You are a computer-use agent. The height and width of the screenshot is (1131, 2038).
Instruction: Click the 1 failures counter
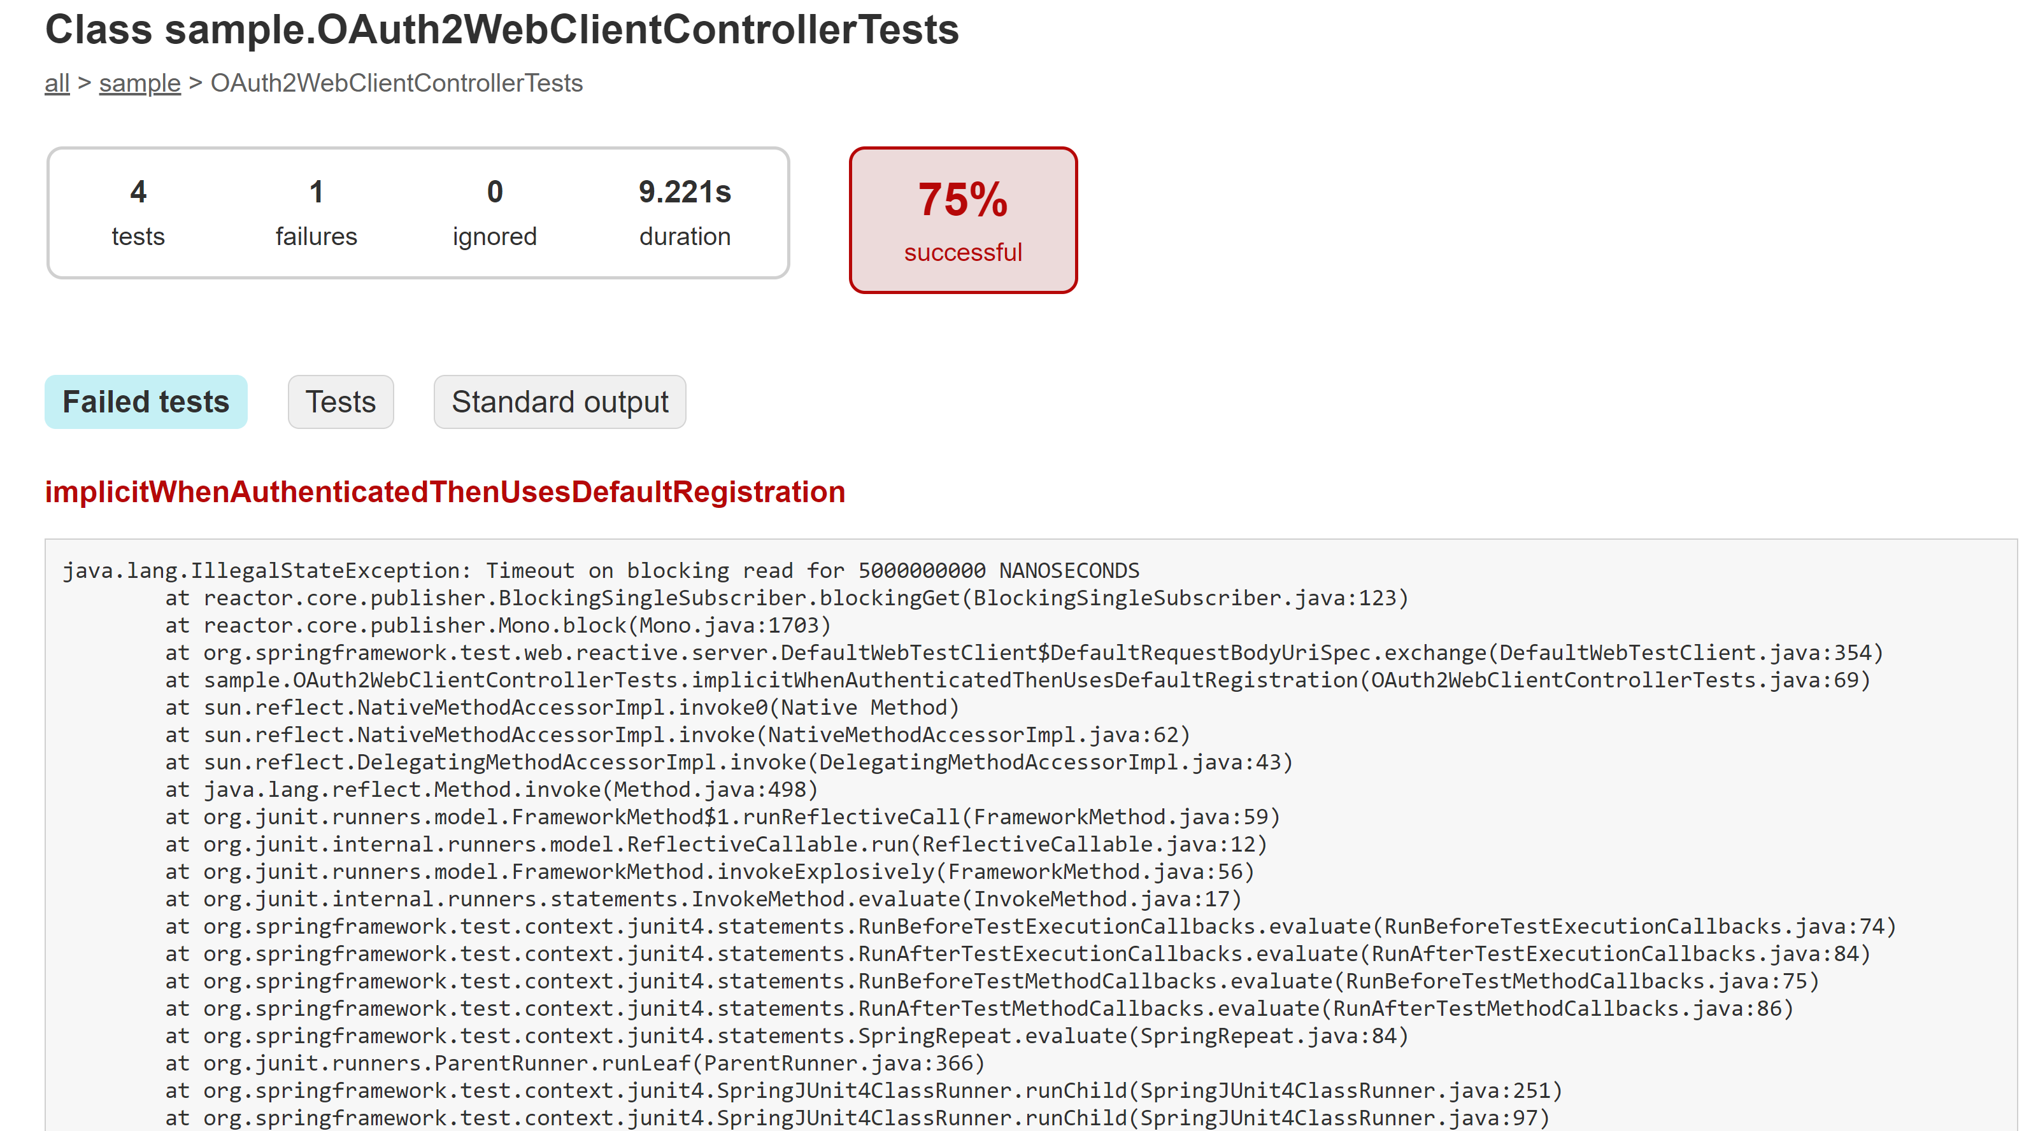[316, 212]
